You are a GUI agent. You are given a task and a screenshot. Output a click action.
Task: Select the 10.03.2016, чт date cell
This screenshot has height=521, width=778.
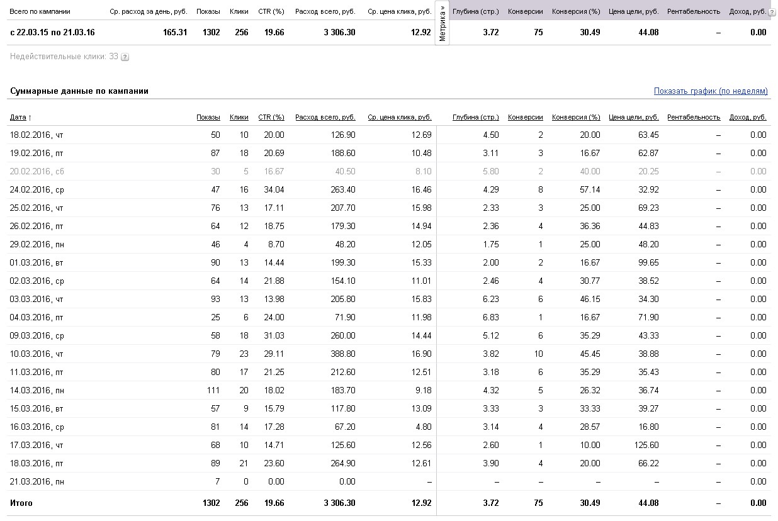37,354
